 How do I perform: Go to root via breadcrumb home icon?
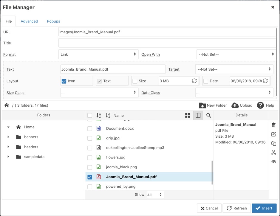(7, 105)
